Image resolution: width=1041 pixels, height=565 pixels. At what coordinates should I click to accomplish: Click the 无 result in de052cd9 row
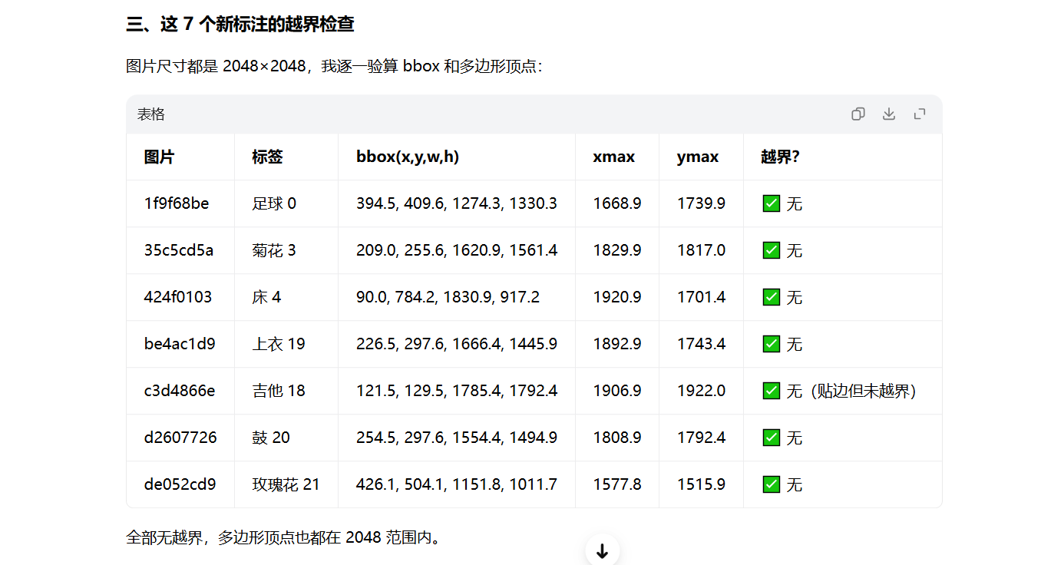[x=782, y=484]
